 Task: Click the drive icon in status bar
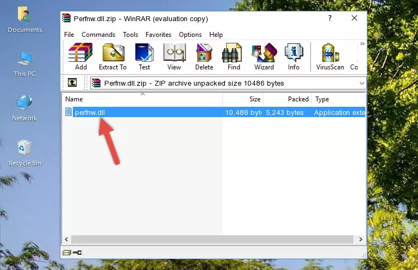click(67, 252)
